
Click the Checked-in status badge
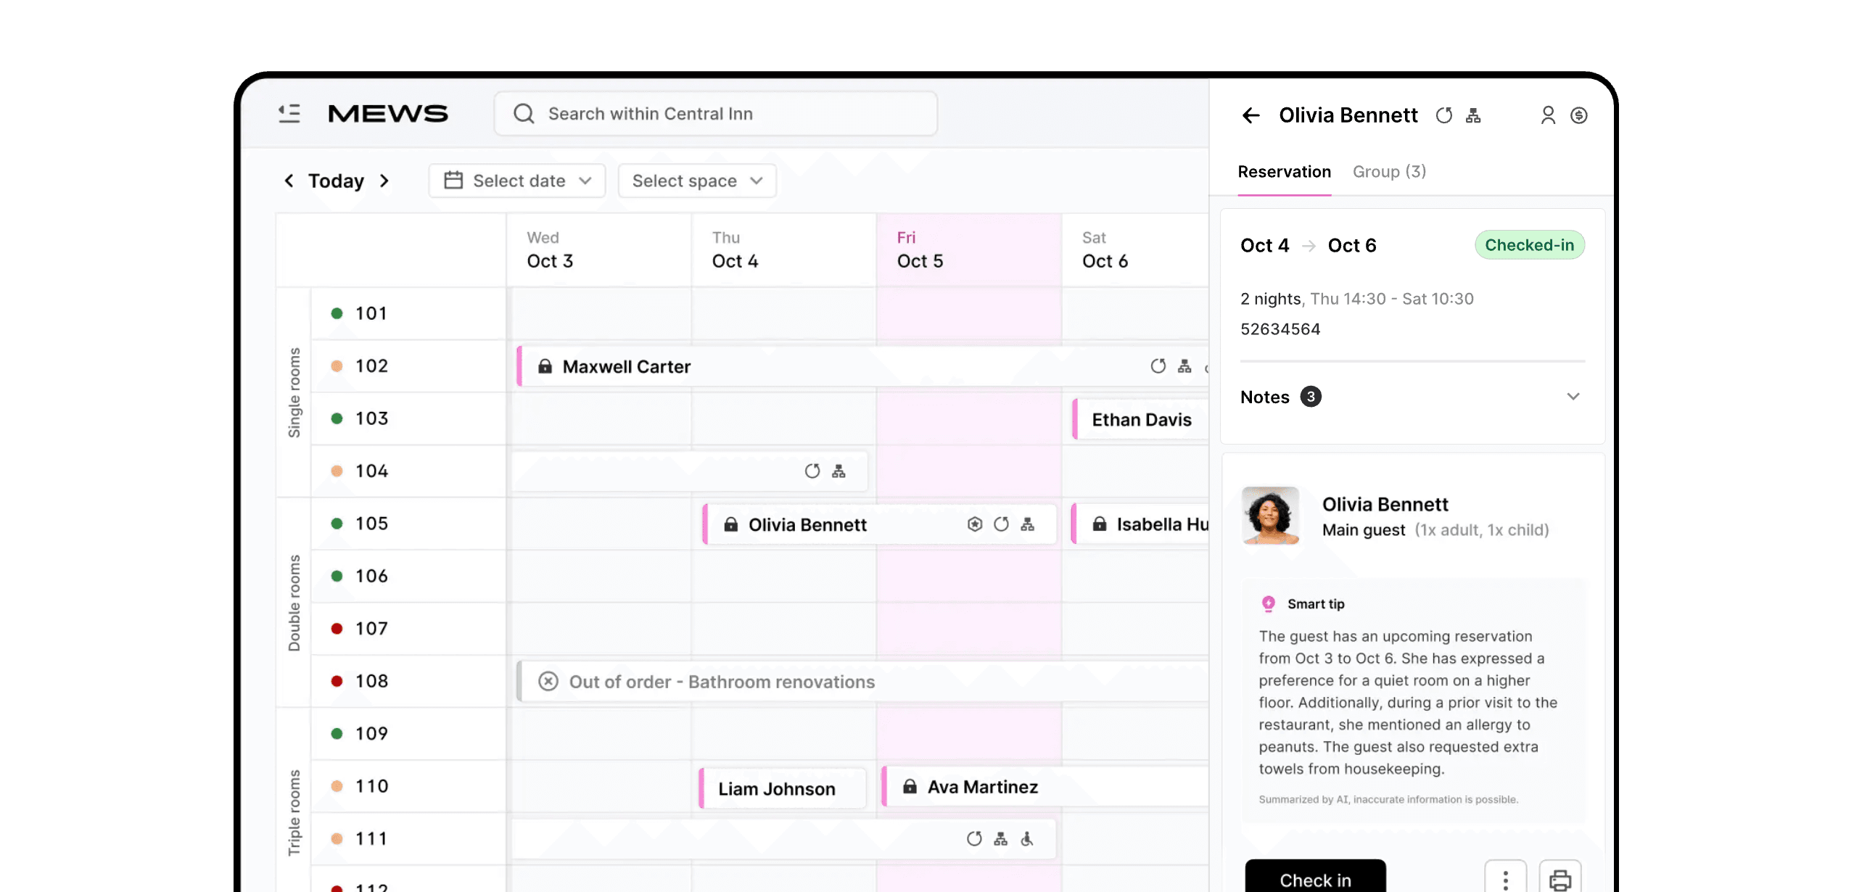coord(1529,245)
